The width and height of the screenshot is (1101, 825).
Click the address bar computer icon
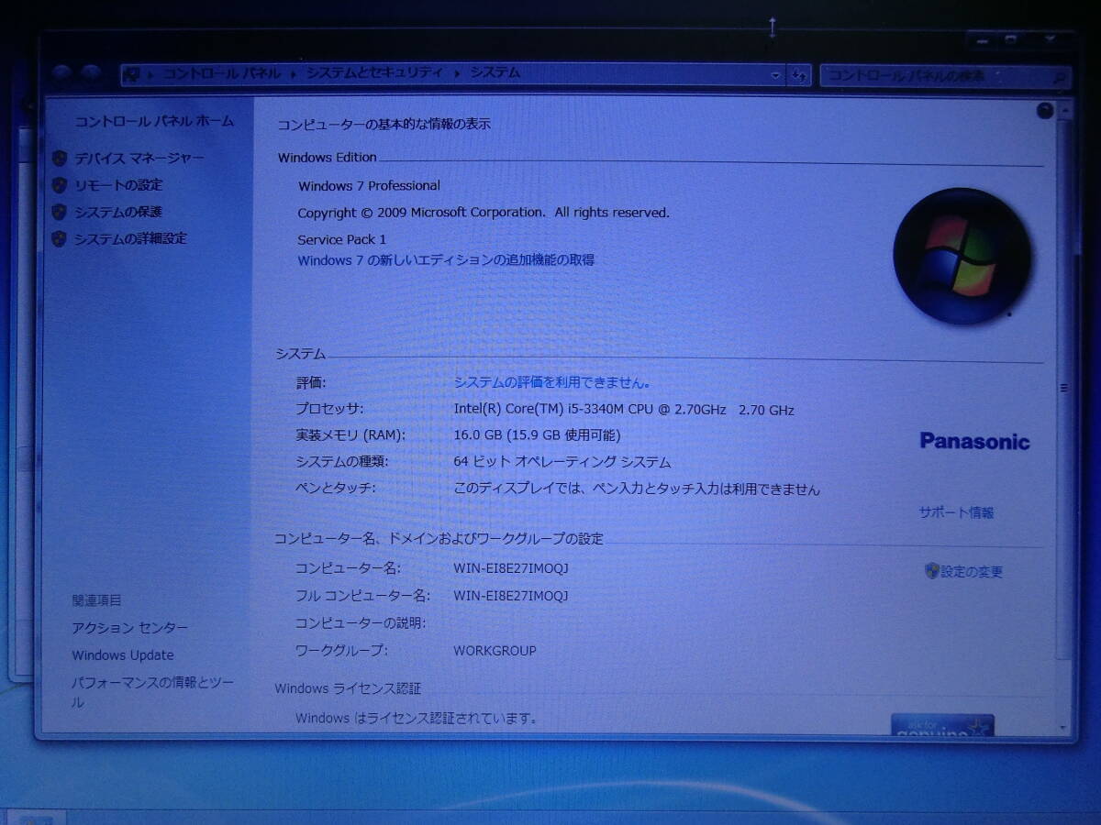click(x=131, y=73)
